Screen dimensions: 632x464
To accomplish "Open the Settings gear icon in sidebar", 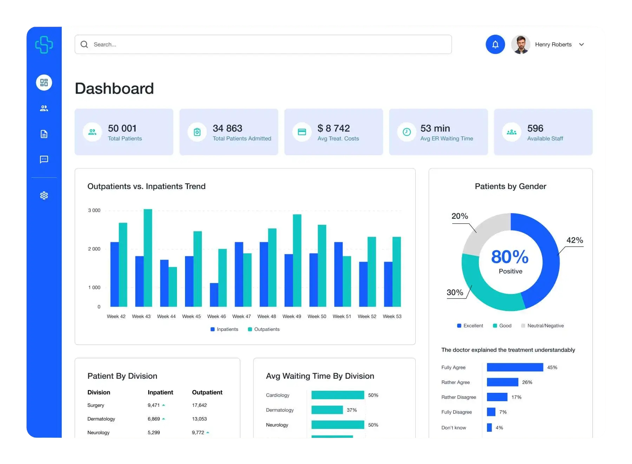I will (x=44, y=195).
